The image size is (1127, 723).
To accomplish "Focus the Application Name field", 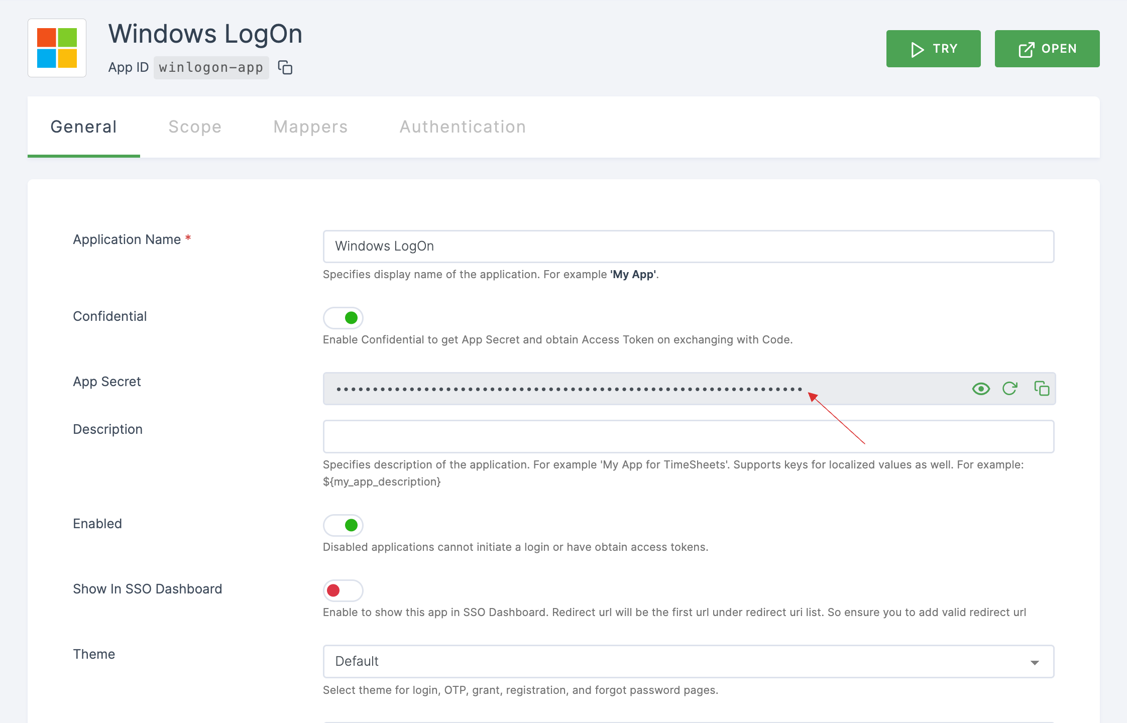I will point(689,247).
